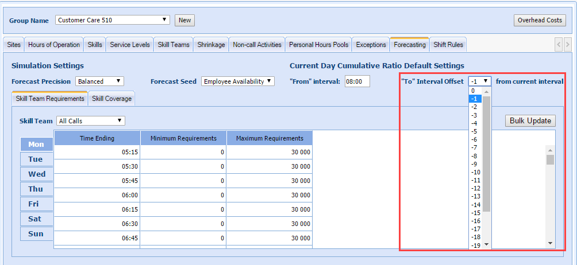The height and width of the screenshot is (265, 577).
Task: Open the Group Name dropdown
Action: [x=113, y=20]
